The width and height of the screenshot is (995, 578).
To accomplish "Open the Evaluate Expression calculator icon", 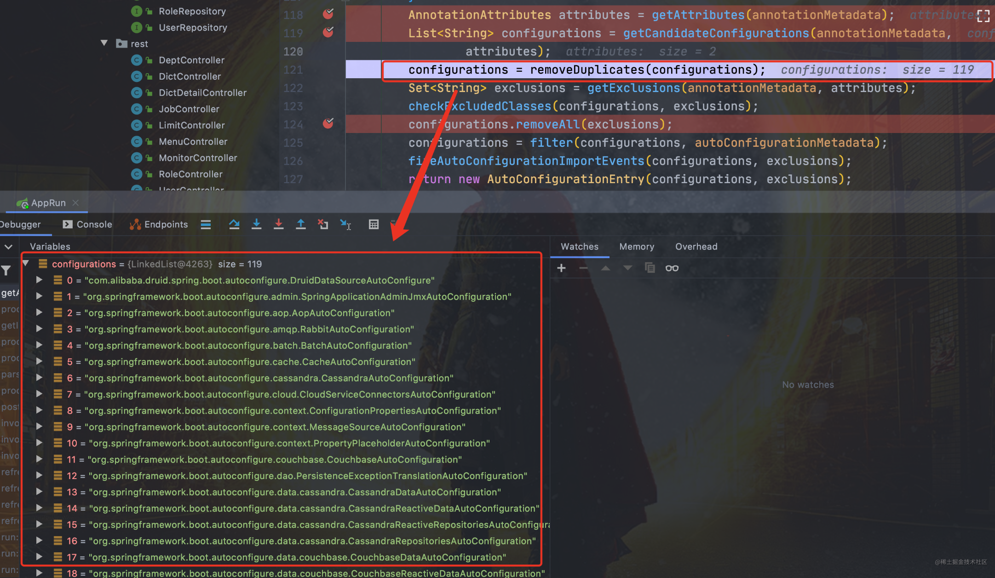I will click(374, 224).
